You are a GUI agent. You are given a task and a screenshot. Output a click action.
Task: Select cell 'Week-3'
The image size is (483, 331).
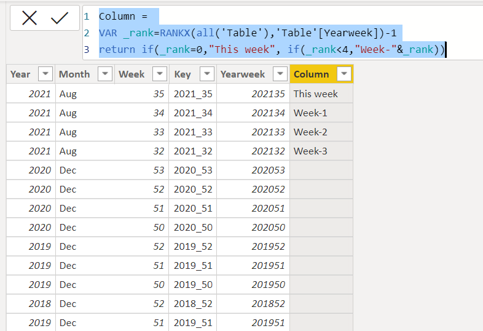pyautogui.click(x=321, y=151)
